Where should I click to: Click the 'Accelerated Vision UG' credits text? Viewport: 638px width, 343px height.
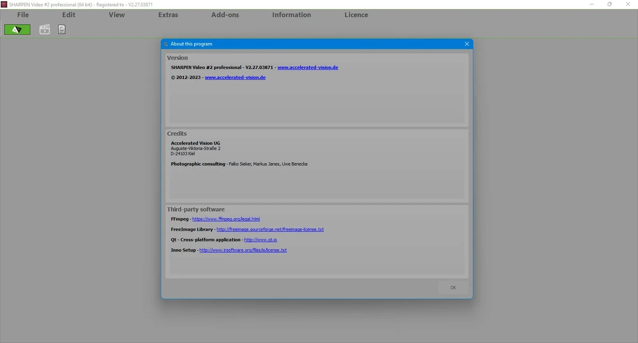[196, 144]
